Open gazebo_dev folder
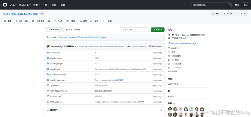The height and width of the screenshot is (117, 251). click(55, 53)
